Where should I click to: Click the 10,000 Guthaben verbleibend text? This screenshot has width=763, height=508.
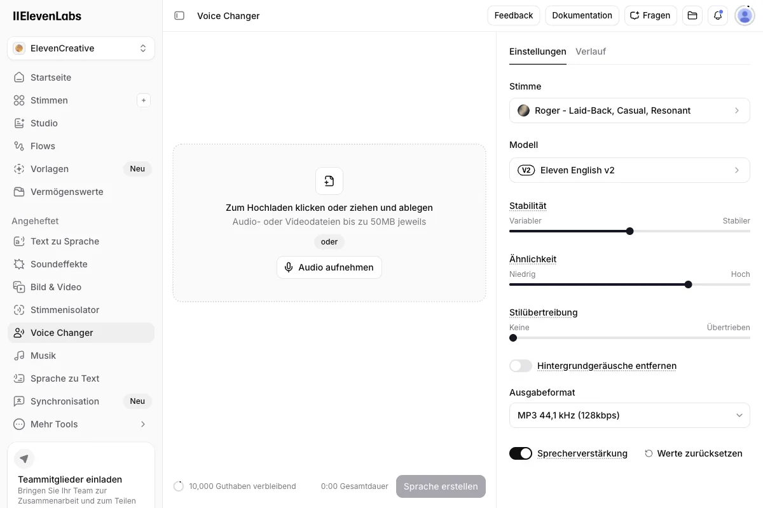click(x=242, y=486)
